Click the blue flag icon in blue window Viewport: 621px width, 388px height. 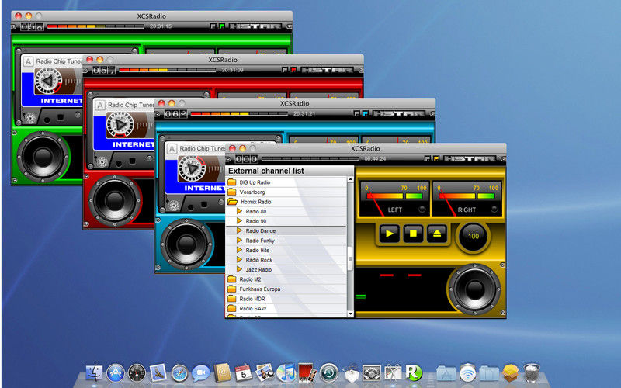(365, 113)
